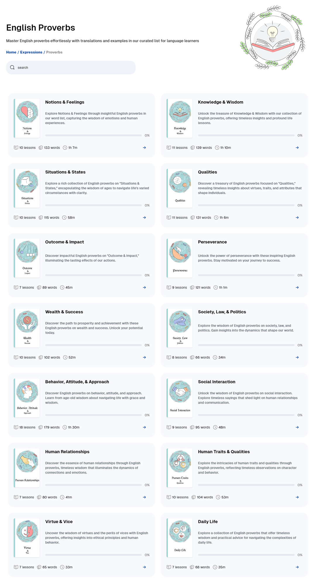Click the lightbulb book logo illustration
316x585 pixels.
(273, 37)
